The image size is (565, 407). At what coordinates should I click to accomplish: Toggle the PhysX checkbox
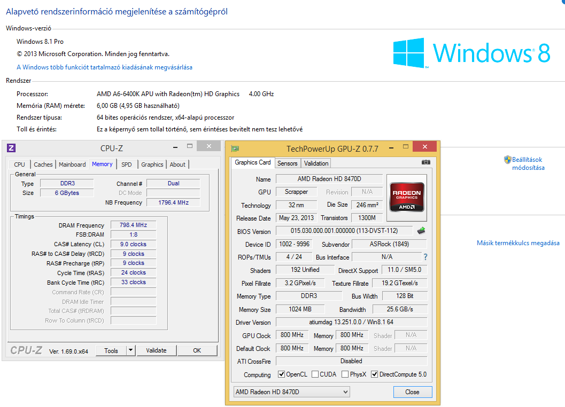[x=345, y=374]
